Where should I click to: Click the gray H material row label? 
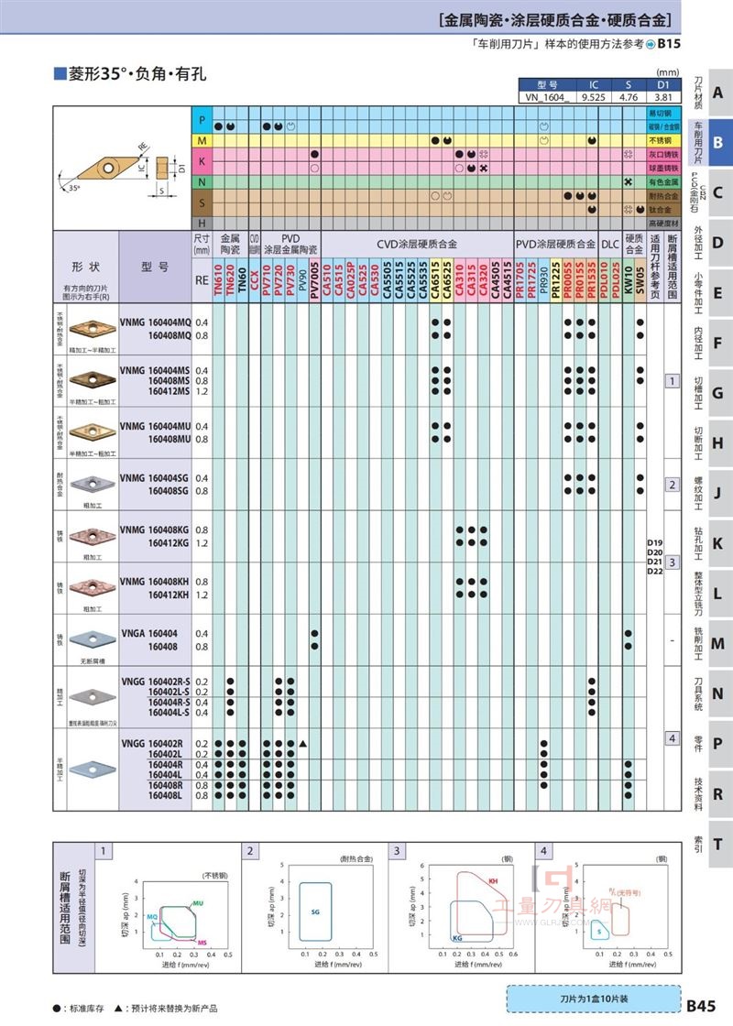pos(202,224)
